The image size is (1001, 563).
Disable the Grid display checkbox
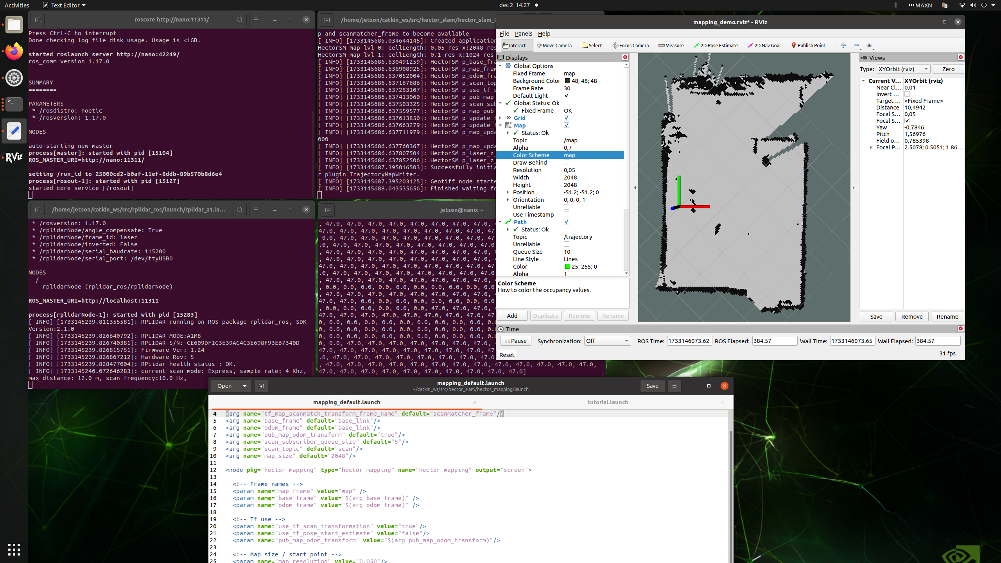(x=566, y=118)
